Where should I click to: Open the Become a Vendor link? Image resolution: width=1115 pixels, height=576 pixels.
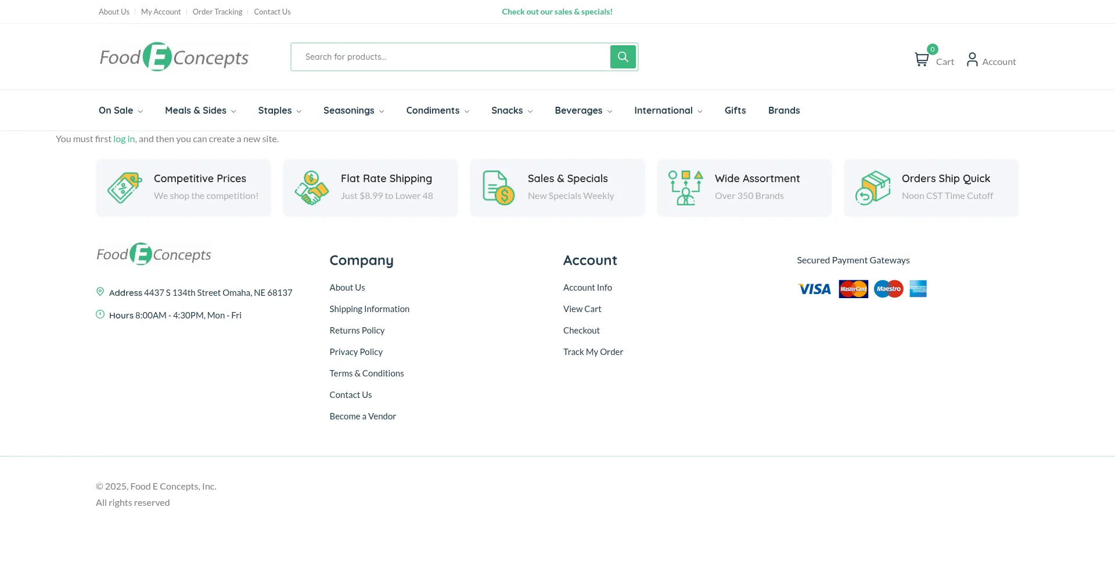click(x=362, y=416)
